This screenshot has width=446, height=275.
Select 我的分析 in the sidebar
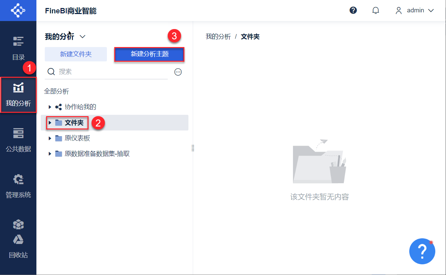(18, 94)
